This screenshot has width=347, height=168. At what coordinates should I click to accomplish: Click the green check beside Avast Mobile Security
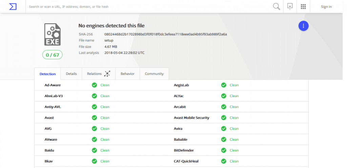[224, 118]
